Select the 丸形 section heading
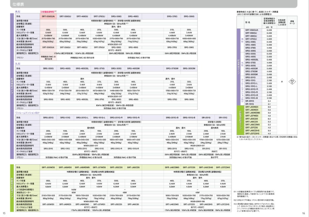The height and width of the screenshot is (217, 309). pos(18,64)
